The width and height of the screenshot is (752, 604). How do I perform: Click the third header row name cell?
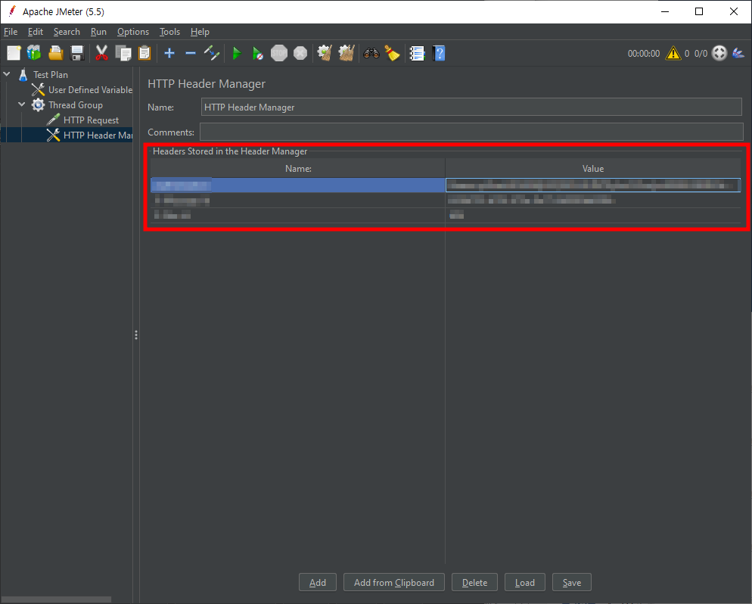(x=298, y=215)
